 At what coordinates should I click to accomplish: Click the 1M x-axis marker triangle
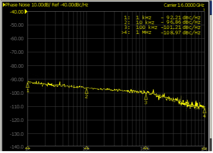click(x=204, y=148)
